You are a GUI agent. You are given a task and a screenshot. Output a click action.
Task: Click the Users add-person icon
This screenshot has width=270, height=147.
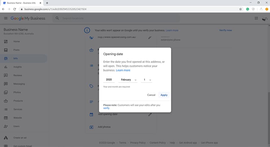pos(6,126)
